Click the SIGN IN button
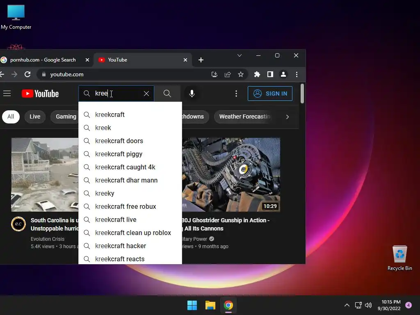Viewport: 420px width, 315px height. click(270, 94)
